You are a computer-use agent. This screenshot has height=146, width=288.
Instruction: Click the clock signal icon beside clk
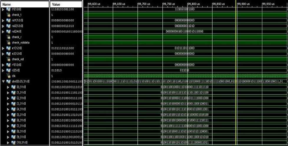click(x=8, y=76)
